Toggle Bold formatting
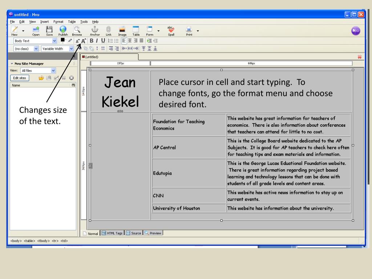Screen dimensions: 372x279 [x=91, y=41]
